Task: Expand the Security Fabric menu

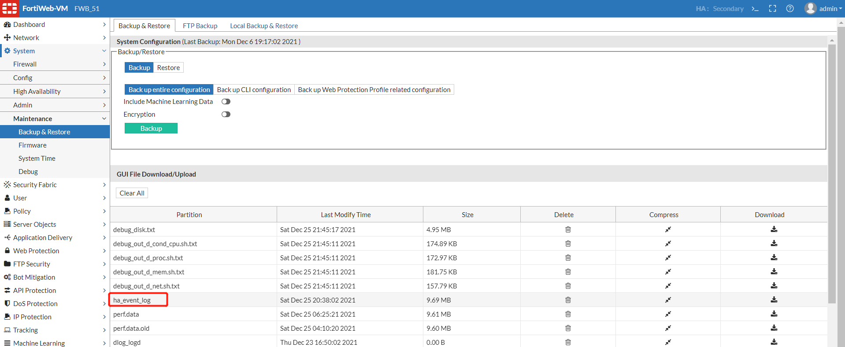Action: click(x=55, y=185)
